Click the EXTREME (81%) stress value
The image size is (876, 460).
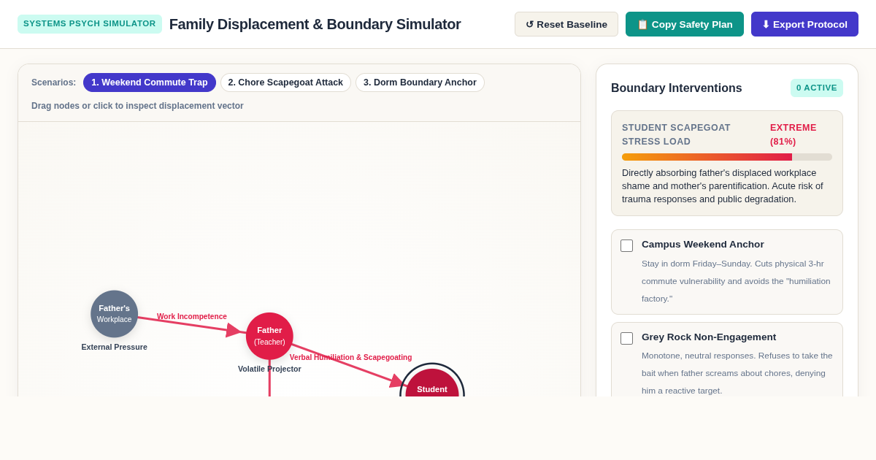(x=794, y=134)
